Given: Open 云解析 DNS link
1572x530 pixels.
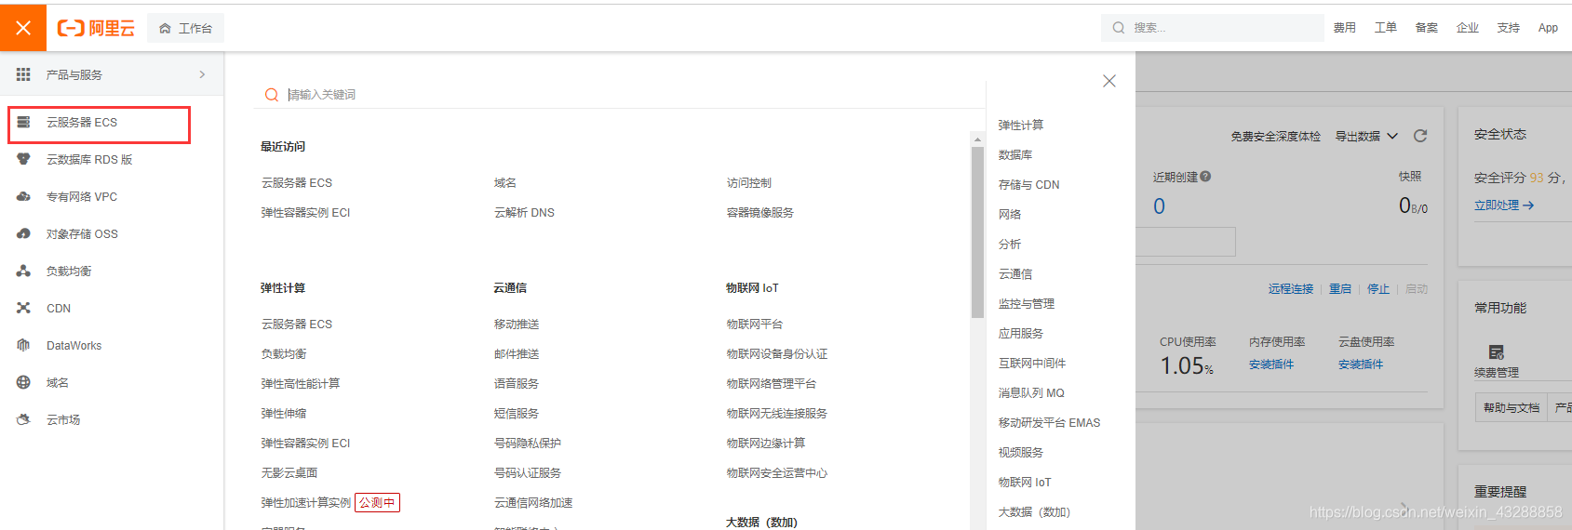Looking at the screenshot, I should coord(524,213).
